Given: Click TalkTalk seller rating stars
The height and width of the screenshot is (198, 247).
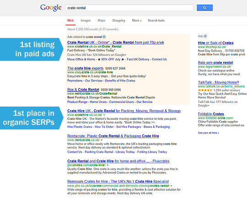Looking at the screenshot, I should 205,90.
